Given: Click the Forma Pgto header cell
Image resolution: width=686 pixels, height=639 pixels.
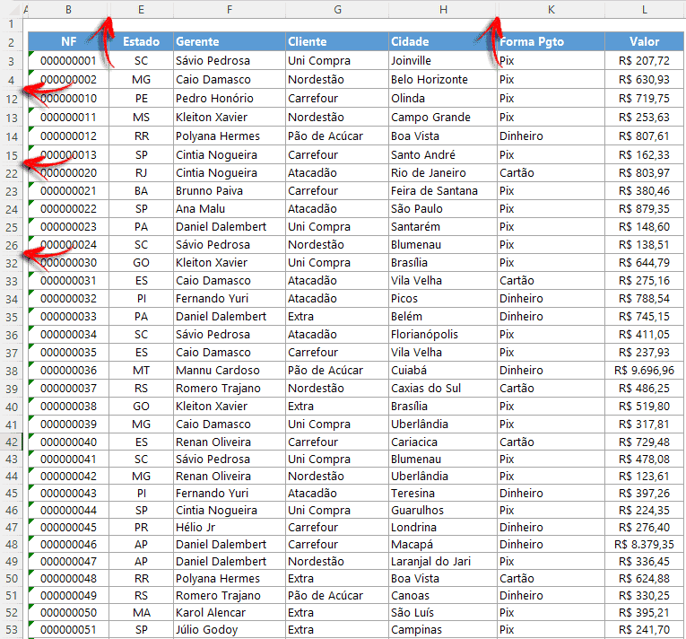Looking at the screenshot, I should click(551, 41).
